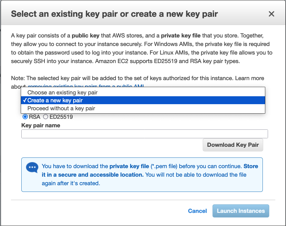Select the RSA radio button
The image size is (286, 226).
point(25,117)
